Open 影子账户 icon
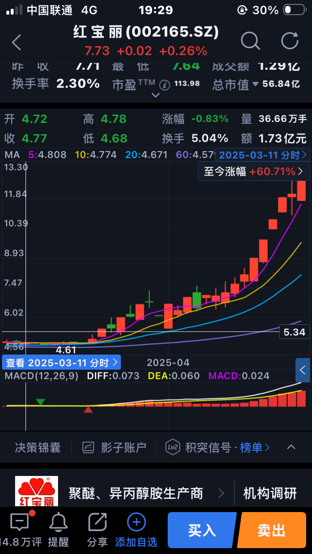 pos(88,448)
